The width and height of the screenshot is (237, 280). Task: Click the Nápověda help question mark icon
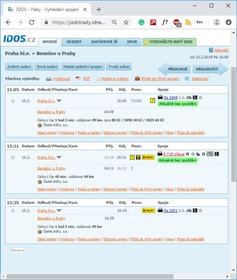tap(211, 50)
